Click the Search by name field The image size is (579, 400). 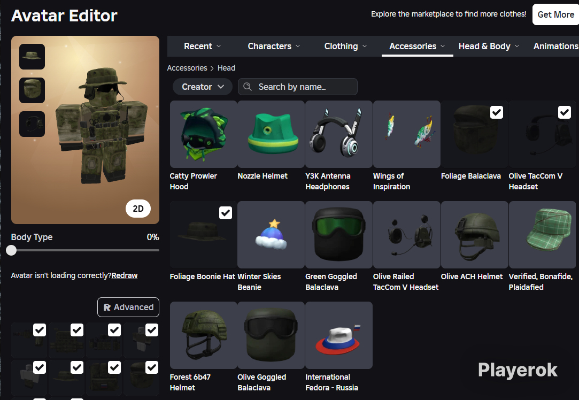[298, 87]
